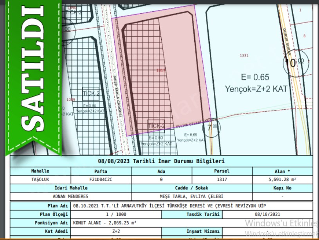Click the circled 7.00 road width marker

coord(211,127)
